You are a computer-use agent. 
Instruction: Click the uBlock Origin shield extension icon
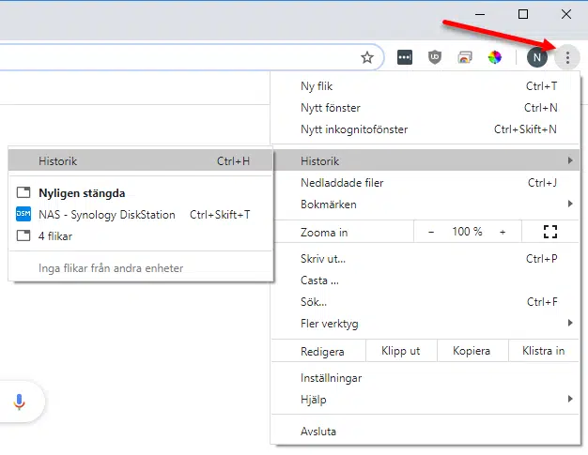coord(434,57)
